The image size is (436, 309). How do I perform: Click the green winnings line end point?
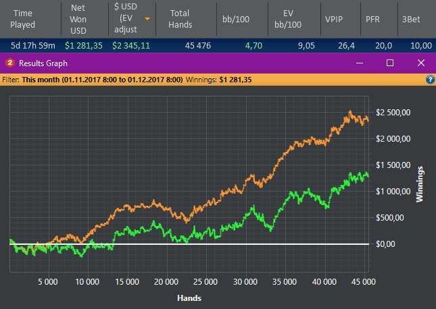click(x=368, y=176)
